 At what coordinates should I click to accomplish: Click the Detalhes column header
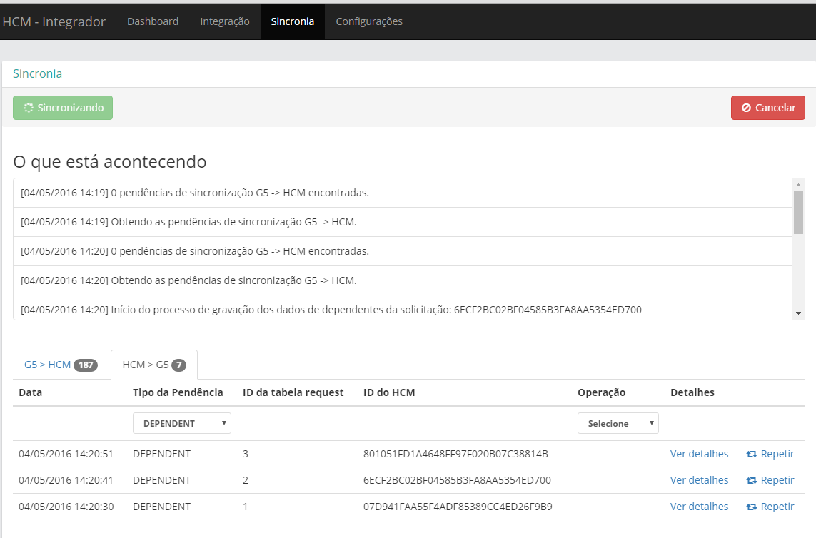692,392
